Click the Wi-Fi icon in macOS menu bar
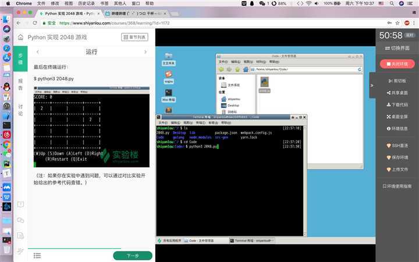This screenshot has width=419, height=262. 308,3
